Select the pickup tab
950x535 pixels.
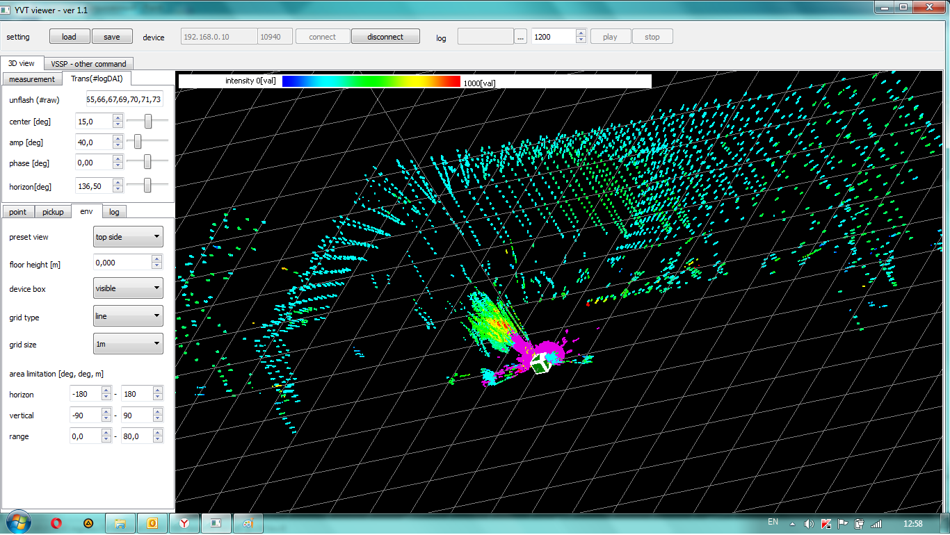pyautogui.click(x=53, y=212)
